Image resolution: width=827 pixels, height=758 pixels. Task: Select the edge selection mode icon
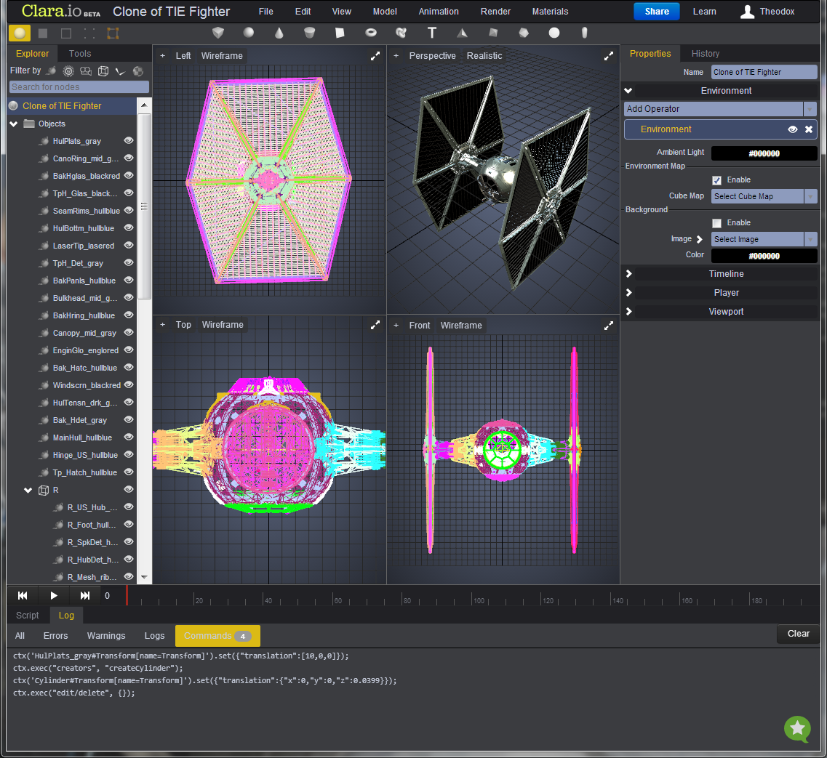(66, 33)
